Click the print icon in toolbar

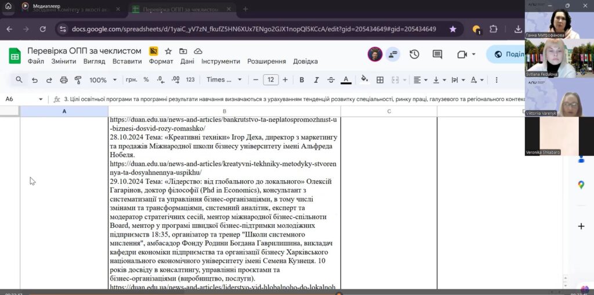click(x=64, y=80)
